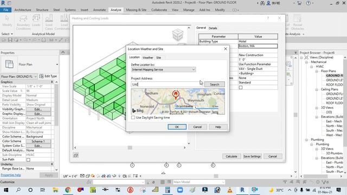Open the Architecture ribbon tab

[x=23, y=10]
